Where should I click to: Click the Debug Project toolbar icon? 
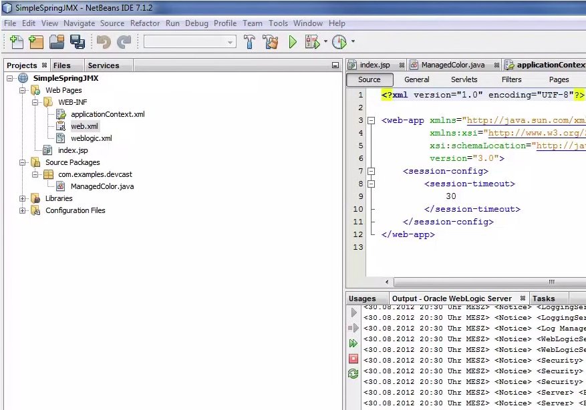click(x=313, y=42)
